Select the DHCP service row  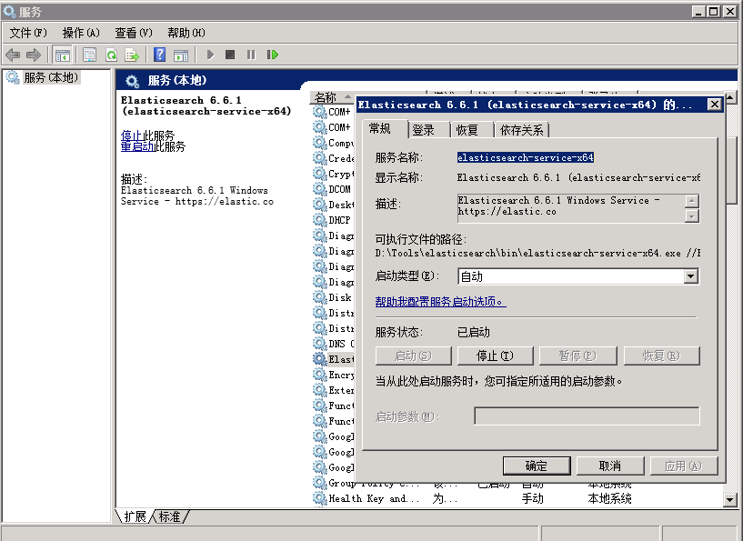tap(333, 220)
